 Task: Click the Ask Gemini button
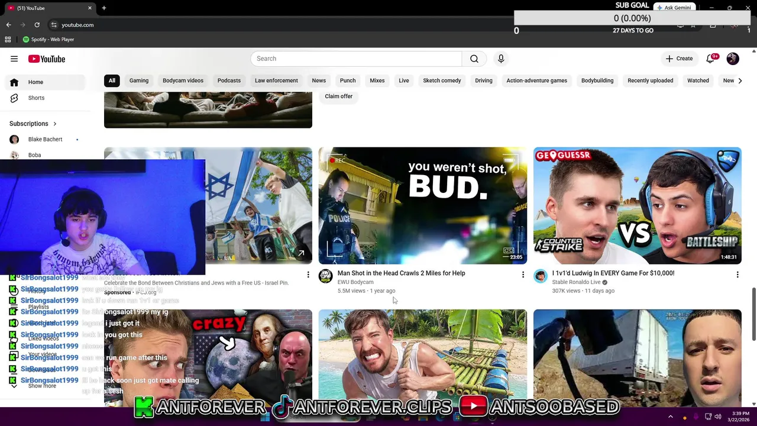(x=674, y=8)
